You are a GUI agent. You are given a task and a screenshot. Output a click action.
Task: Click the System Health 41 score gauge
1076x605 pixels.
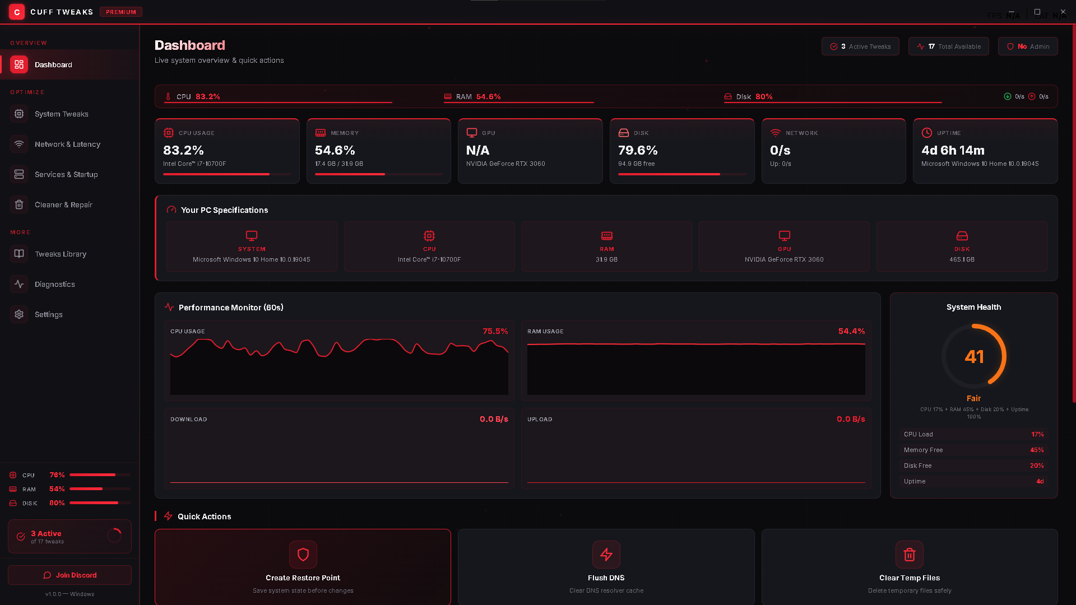974,356
